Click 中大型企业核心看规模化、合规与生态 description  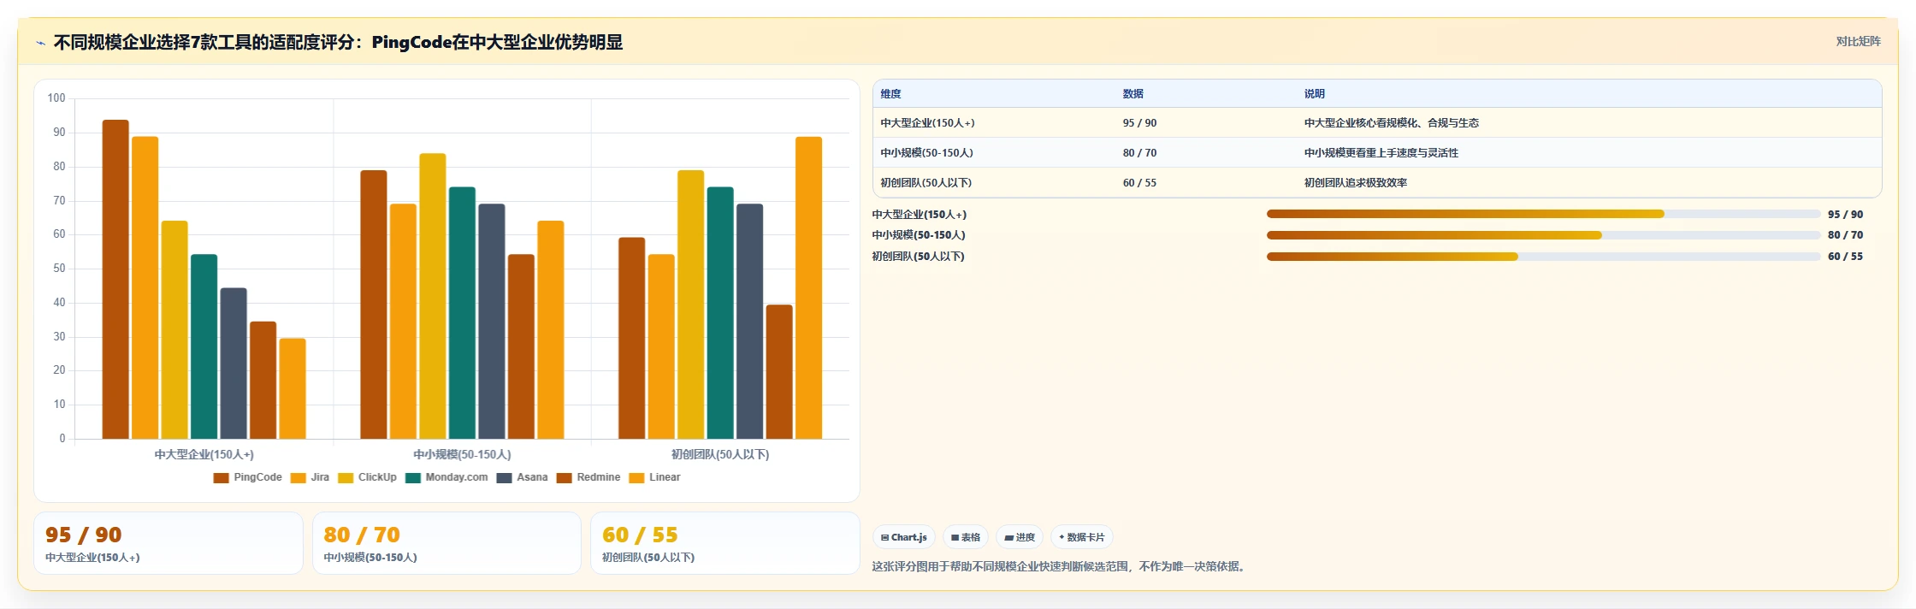(x=1391, y=123)
